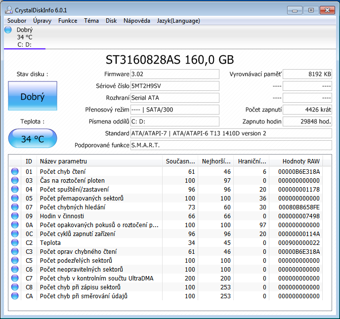This screenshot has width=340, height=319.
Task: Select the Počet chyb čtení parameter name
Action: [x=63, y=172]
